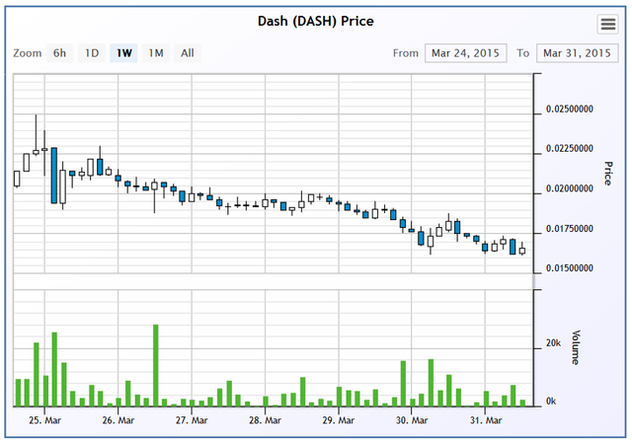Click the 25. Mar axis label
Viewport: 632px width, 443px height.
point(44,420)
